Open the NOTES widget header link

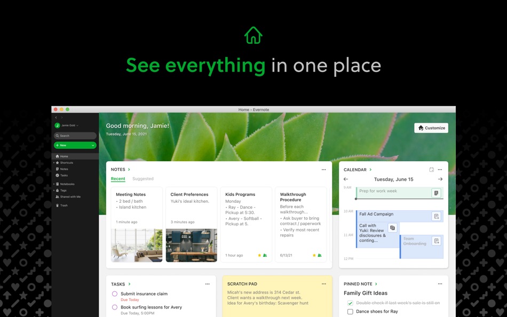(120, 170)
